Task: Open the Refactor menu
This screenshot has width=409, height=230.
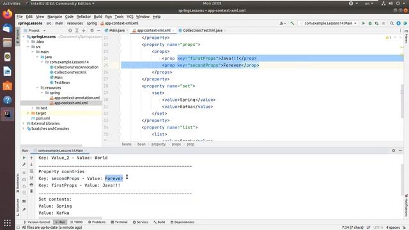Action: pyautogui.click(x=84, y=17)
